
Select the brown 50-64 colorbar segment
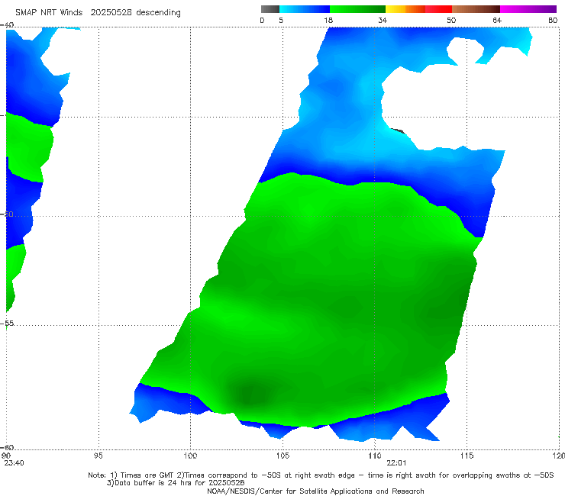[476, 9]
